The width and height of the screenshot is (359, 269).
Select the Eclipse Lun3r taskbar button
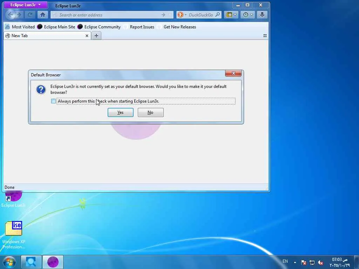pos(53,262)
